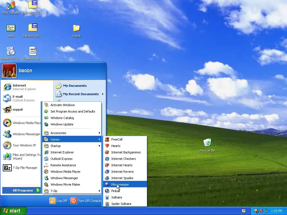287x215 pixels.
Task: Launch Spider Solitaire
Action: [125, 204]
